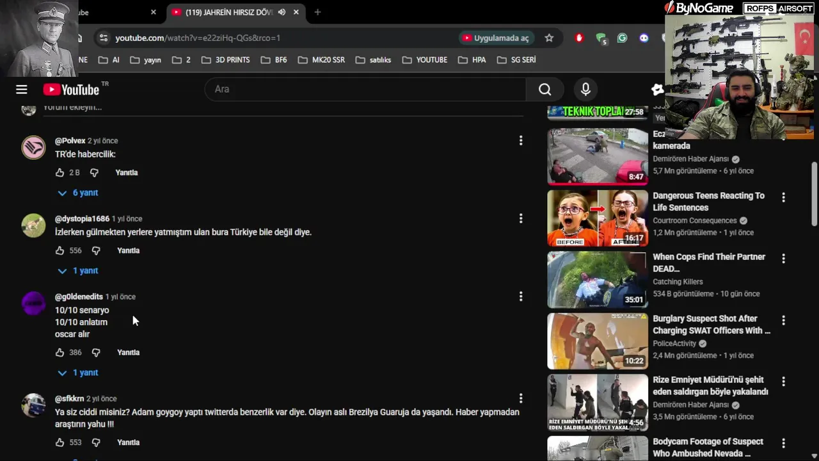Open @g0ldenedits avatar image
This screenshot has width=819, height=461.
(33, 303)
